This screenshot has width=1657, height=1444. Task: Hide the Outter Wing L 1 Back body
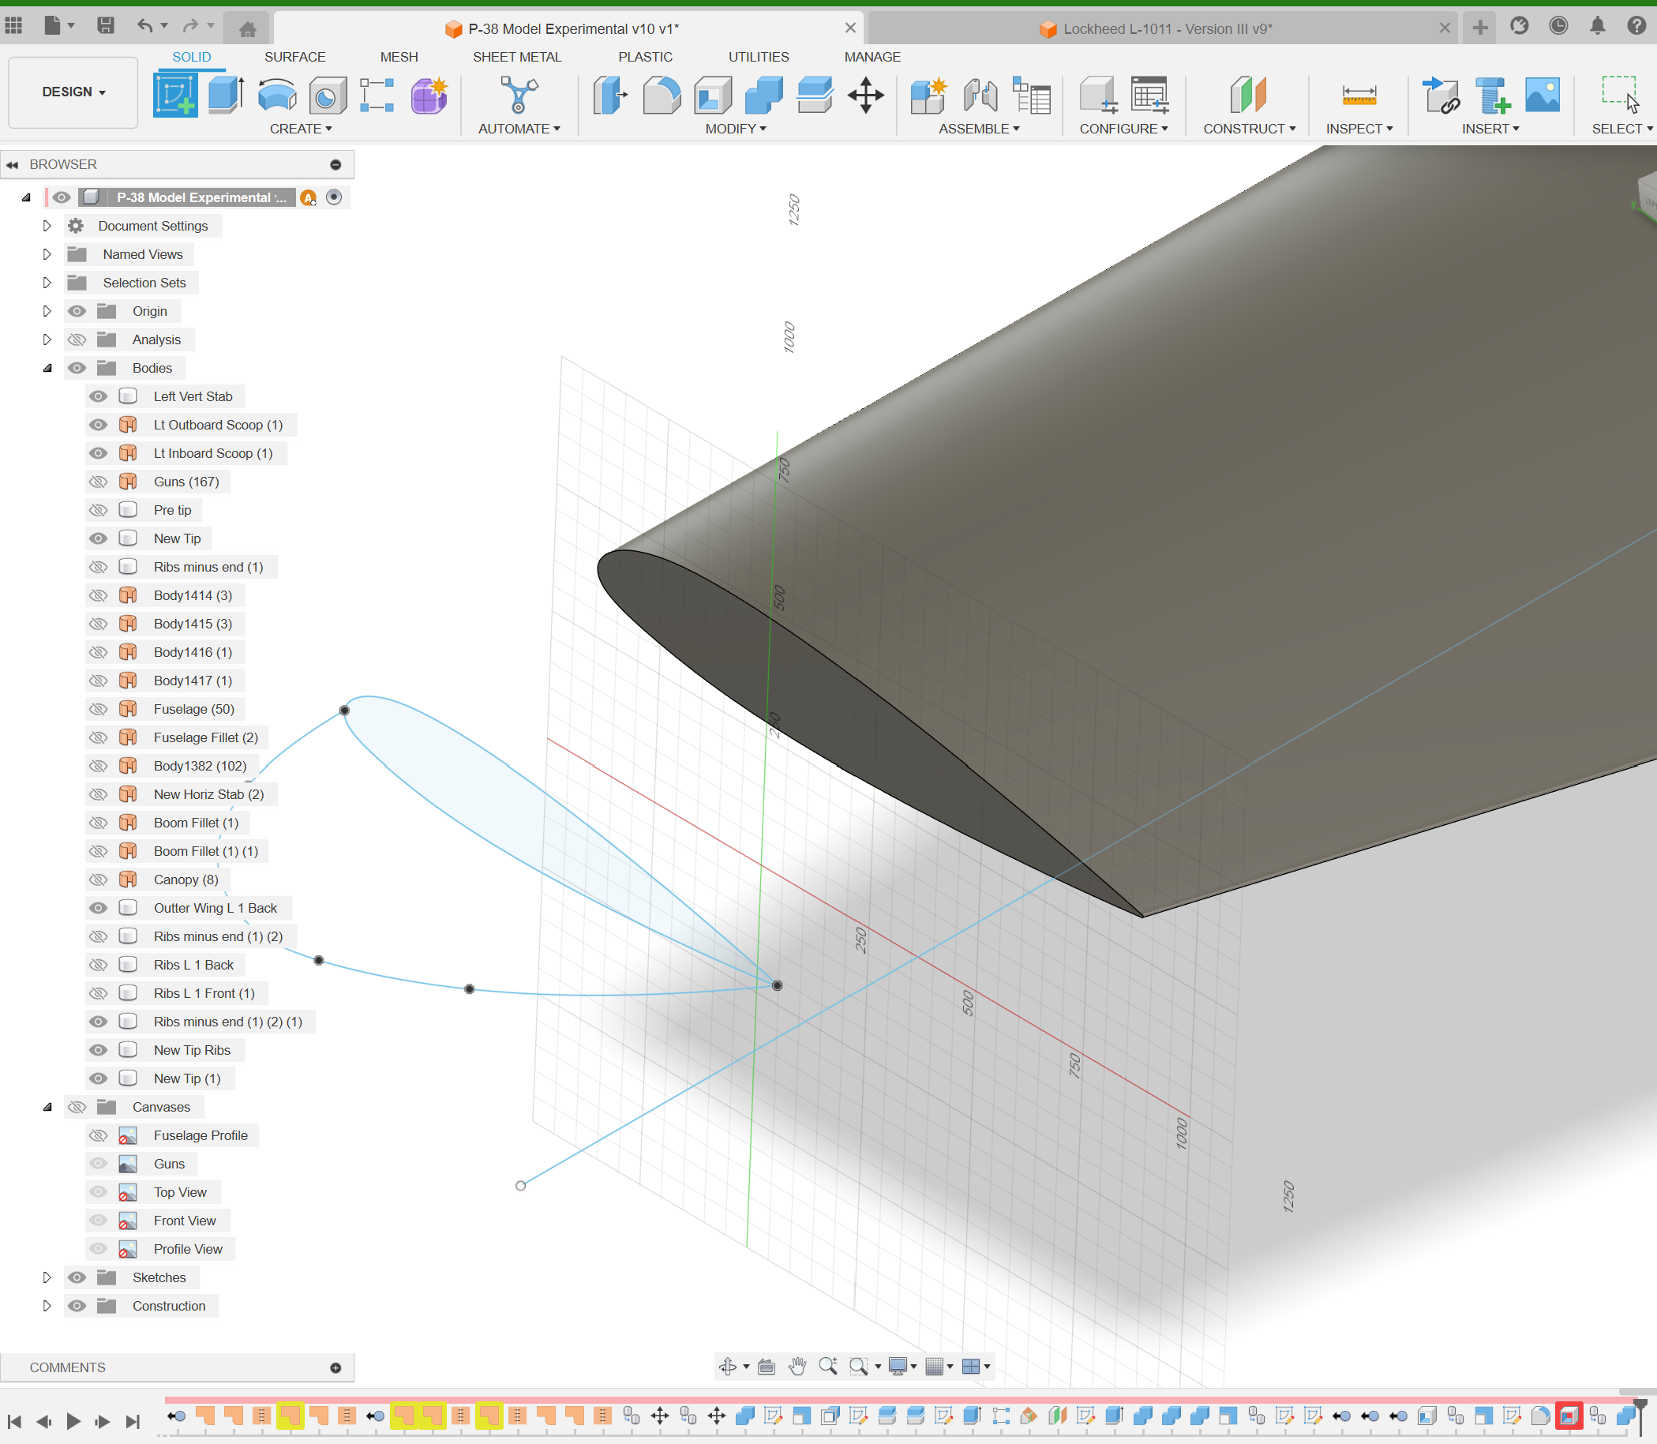[x=97, y=908]
